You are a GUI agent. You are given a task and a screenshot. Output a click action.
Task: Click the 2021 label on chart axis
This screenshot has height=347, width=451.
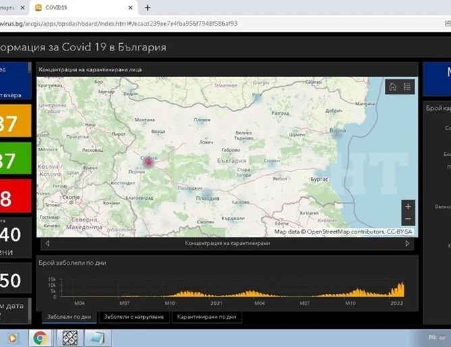point(216,303)
